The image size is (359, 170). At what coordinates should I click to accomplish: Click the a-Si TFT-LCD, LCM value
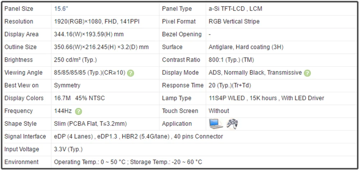click(x=235, y=9)
